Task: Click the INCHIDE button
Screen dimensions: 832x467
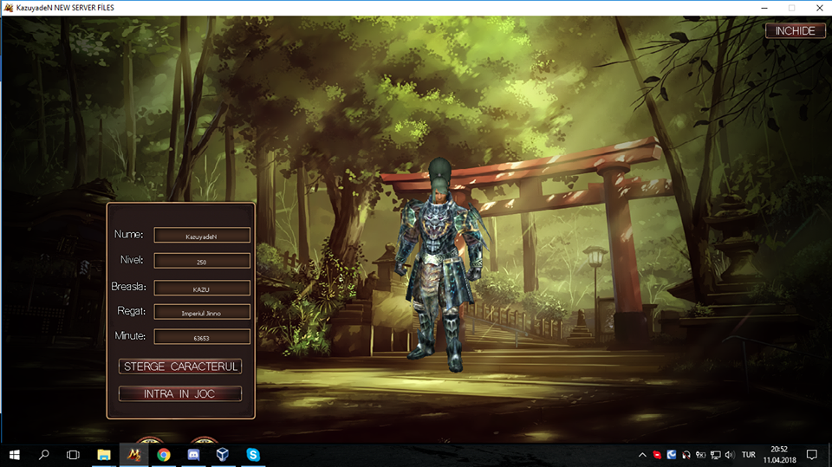Action: (795, 31)
